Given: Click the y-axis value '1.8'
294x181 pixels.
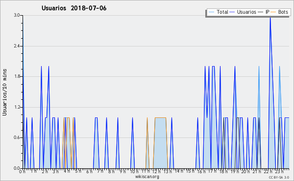Looking at the screenshot, I should point(17,76).
